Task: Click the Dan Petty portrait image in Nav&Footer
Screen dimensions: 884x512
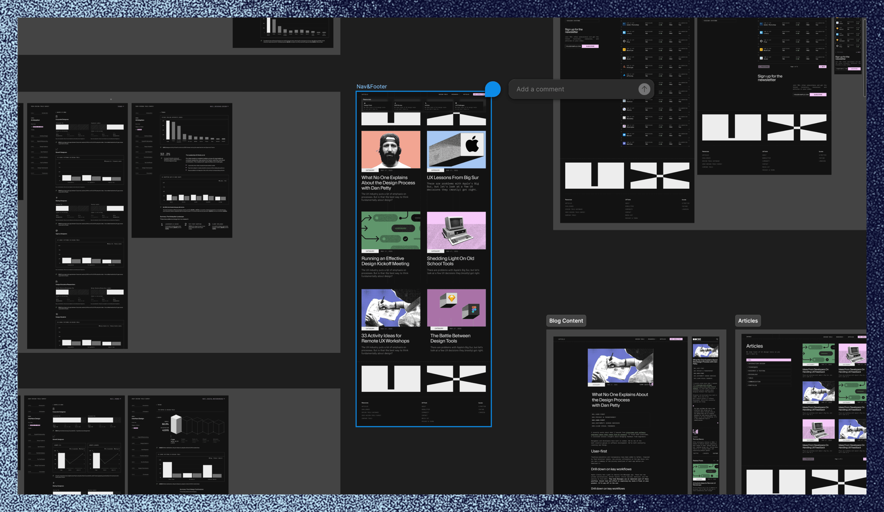Action: tap(390, 150)
